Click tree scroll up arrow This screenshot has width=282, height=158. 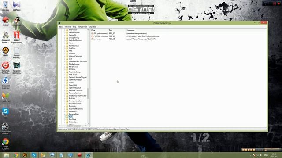pos(88,30)
